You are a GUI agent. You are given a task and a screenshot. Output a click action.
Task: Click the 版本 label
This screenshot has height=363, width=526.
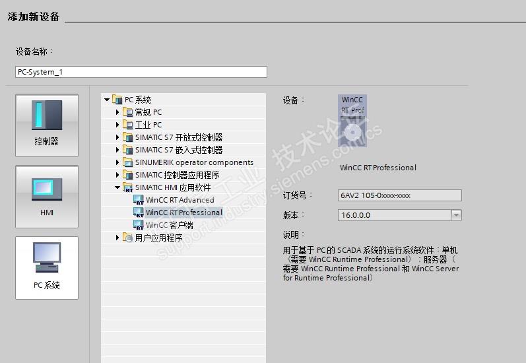[x=294, y=214]
